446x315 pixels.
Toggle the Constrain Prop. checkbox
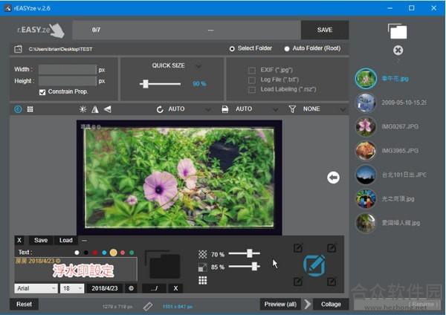tap(42, 92)
